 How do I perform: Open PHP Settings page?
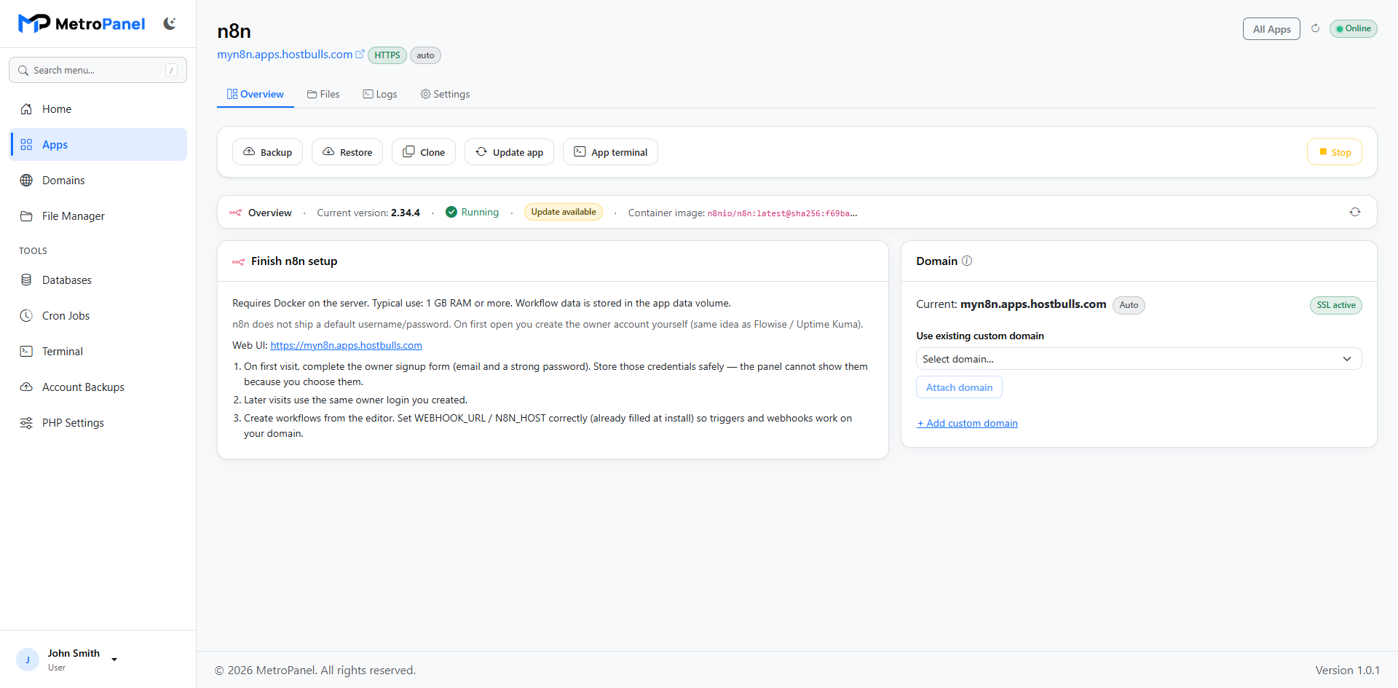point(98,423)
